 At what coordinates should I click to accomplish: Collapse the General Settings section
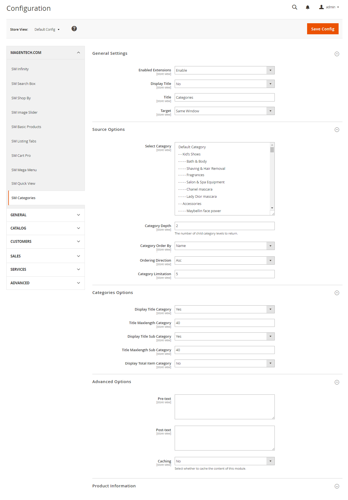(x=337, y=54)
